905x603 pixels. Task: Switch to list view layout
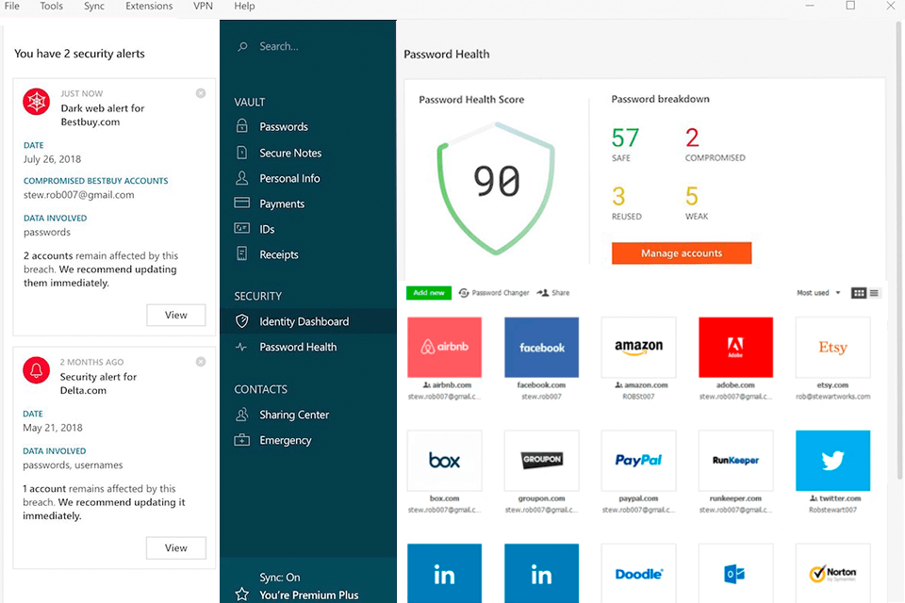pos(875,293)
